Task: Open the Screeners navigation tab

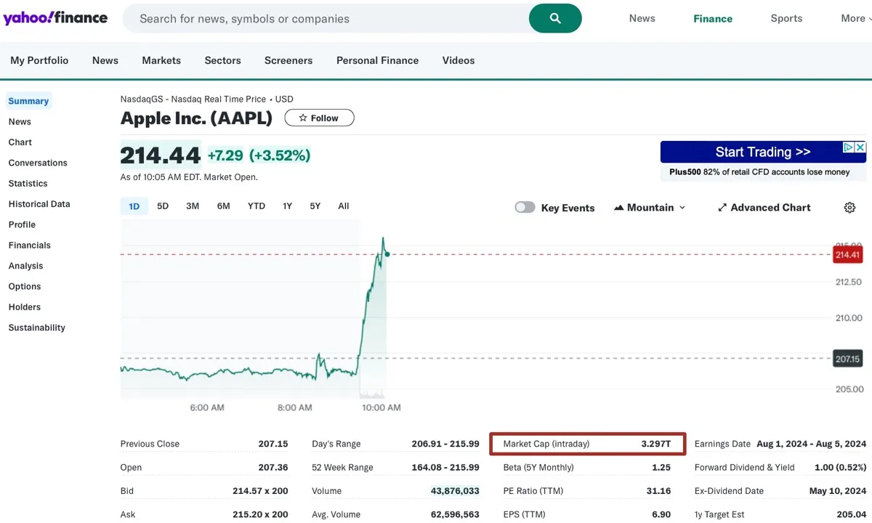Action: (288, 60)
